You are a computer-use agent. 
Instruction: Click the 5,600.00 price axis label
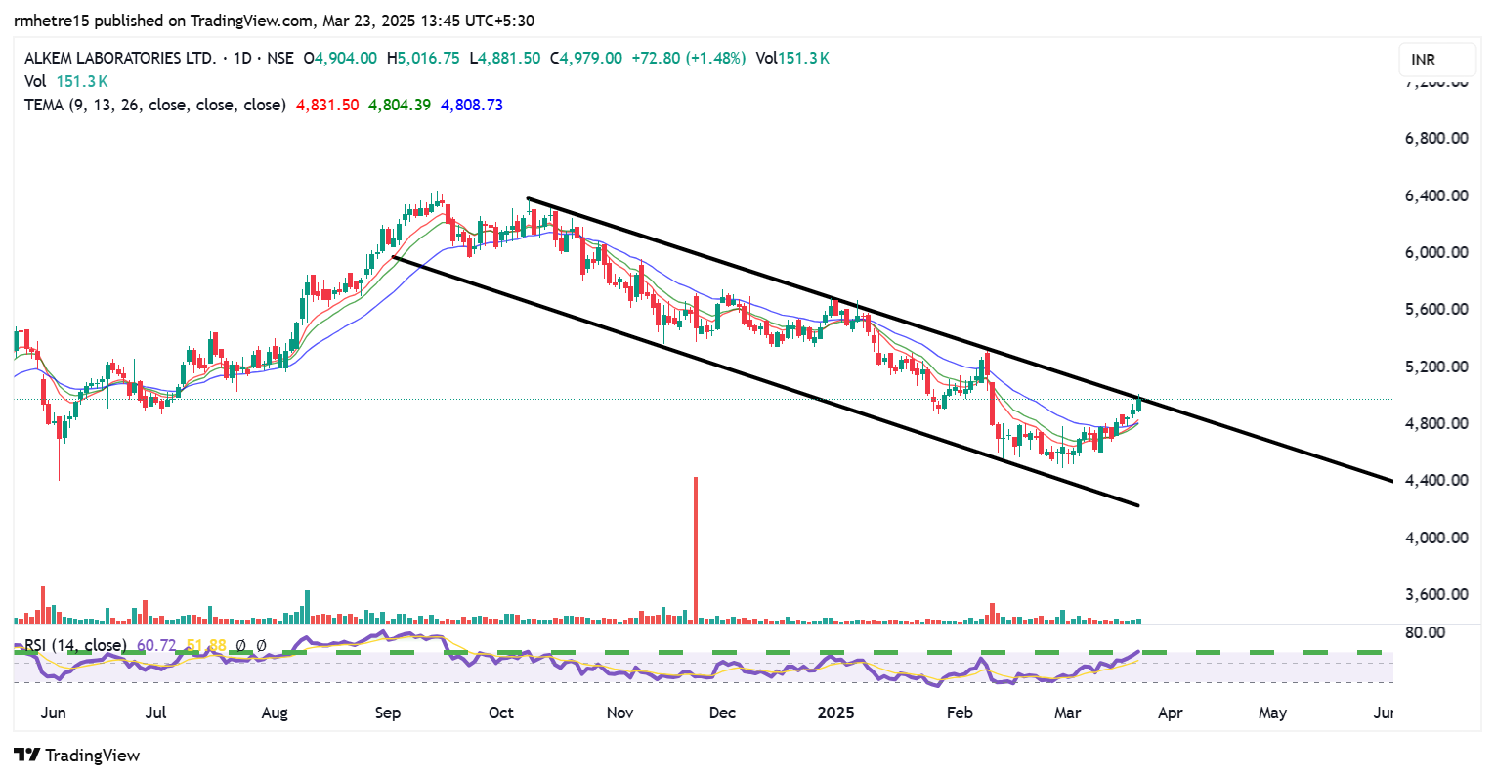(1436, 309)
